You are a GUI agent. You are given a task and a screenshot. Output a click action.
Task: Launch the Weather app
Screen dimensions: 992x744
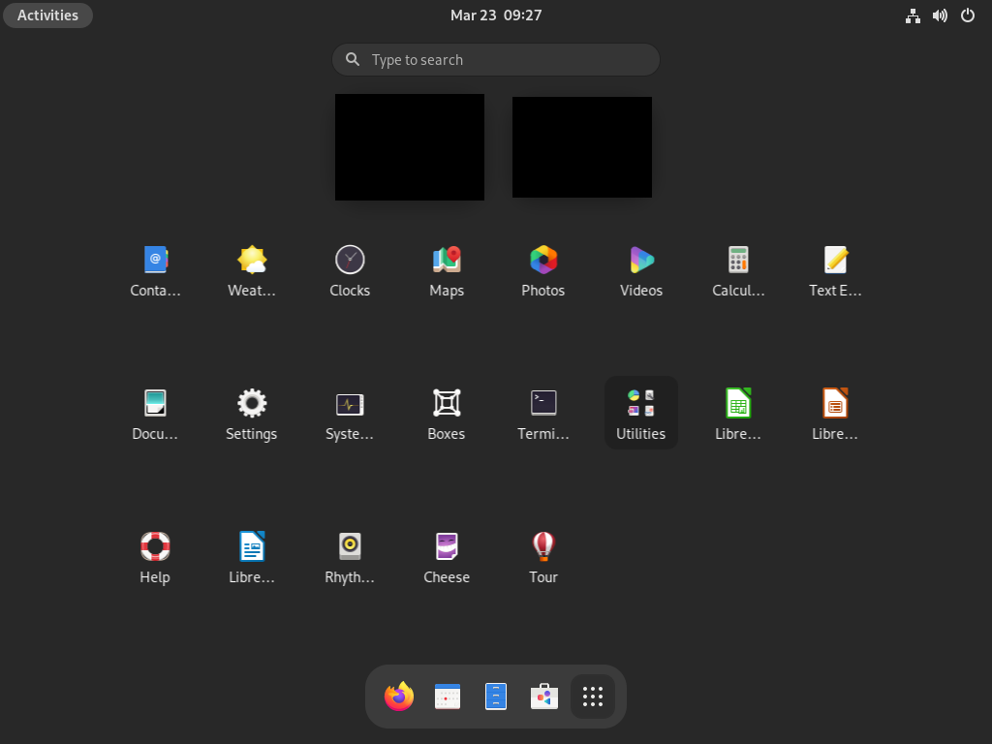(x=252, y=271)
